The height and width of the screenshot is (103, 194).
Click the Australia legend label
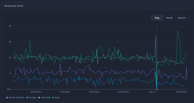point(46,98)
